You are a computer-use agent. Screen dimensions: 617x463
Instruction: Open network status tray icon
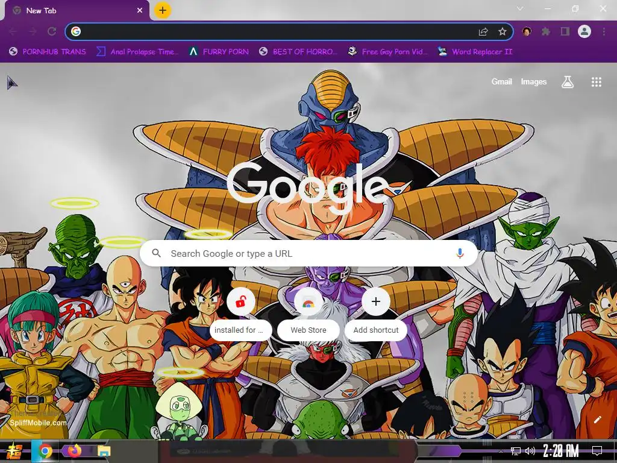pyautogui.click(x=516, y=451)
